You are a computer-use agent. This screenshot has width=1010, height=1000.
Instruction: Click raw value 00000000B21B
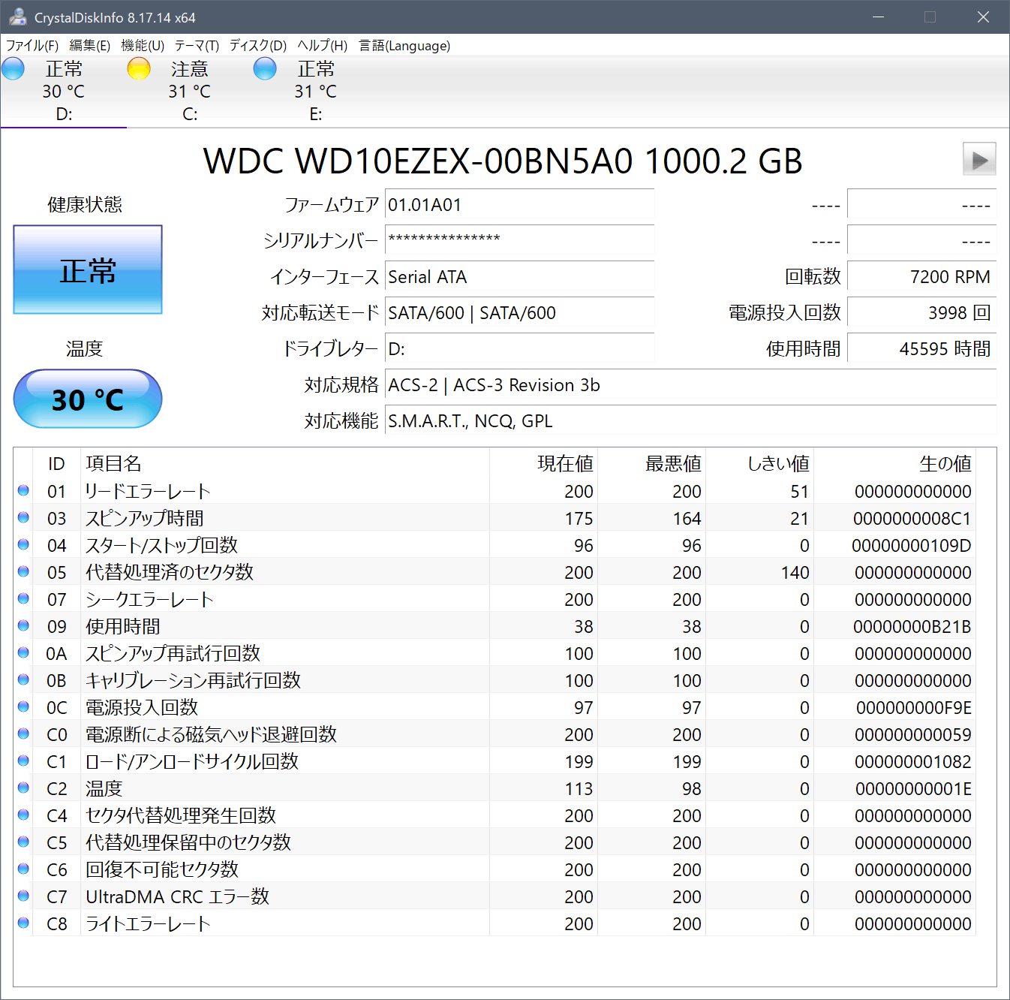click(912, 626)
